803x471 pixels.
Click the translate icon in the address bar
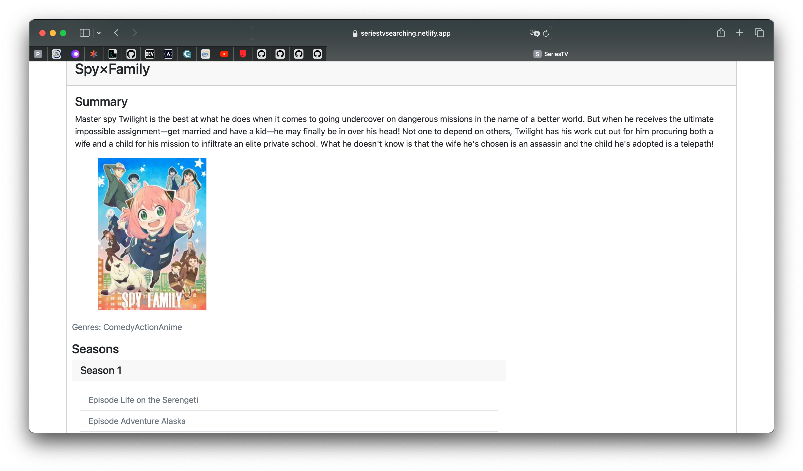click(534, 33)
